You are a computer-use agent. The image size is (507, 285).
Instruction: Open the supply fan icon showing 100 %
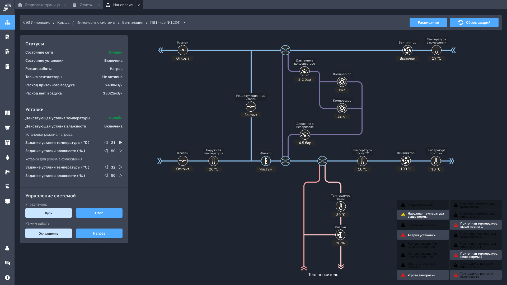coord(406,161)
